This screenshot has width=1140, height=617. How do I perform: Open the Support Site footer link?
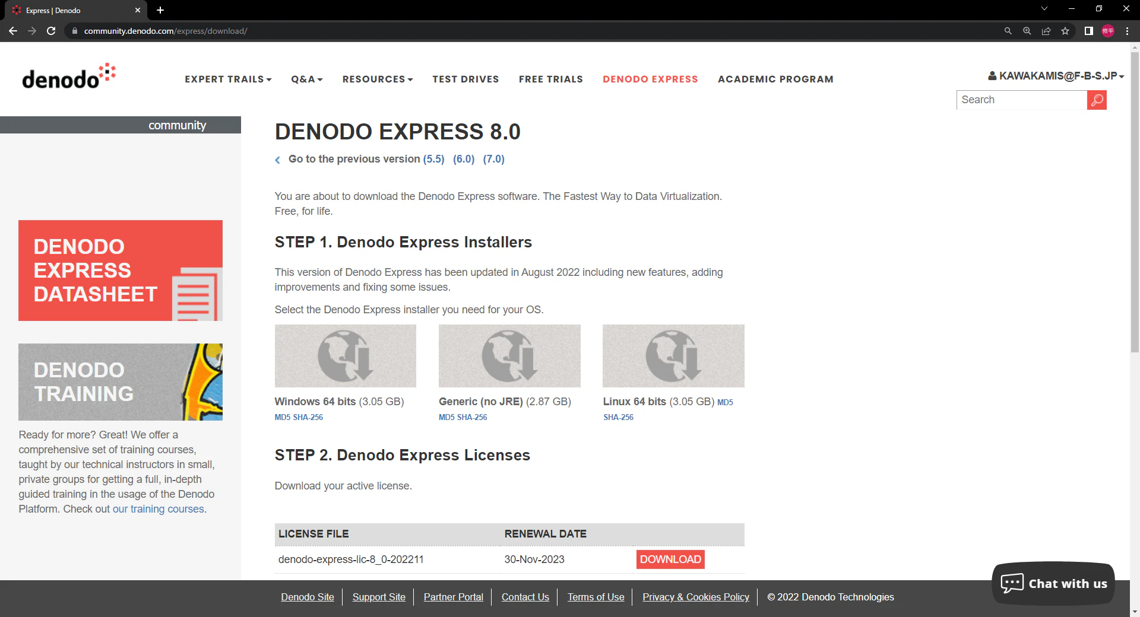click(x=379, y=597)
